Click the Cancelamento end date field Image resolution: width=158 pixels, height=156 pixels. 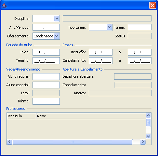pyautogui.click(x=139, y=60)
